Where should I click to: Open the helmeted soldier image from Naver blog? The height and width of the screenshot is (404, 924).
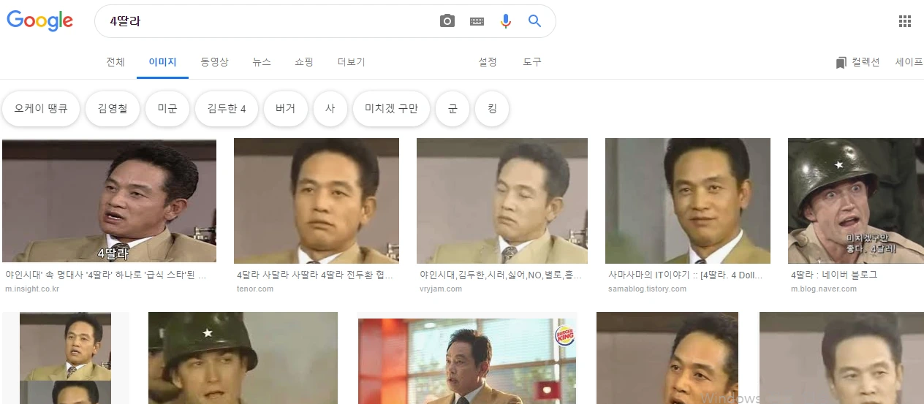856,201
